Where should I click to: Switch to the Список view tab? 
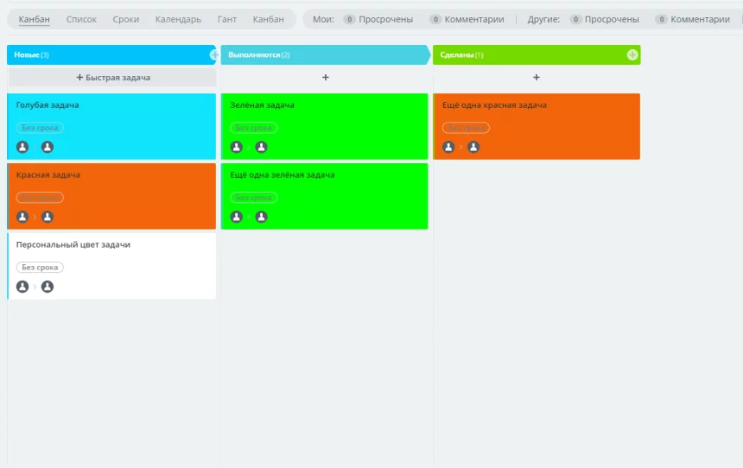[x=81, y=19]
